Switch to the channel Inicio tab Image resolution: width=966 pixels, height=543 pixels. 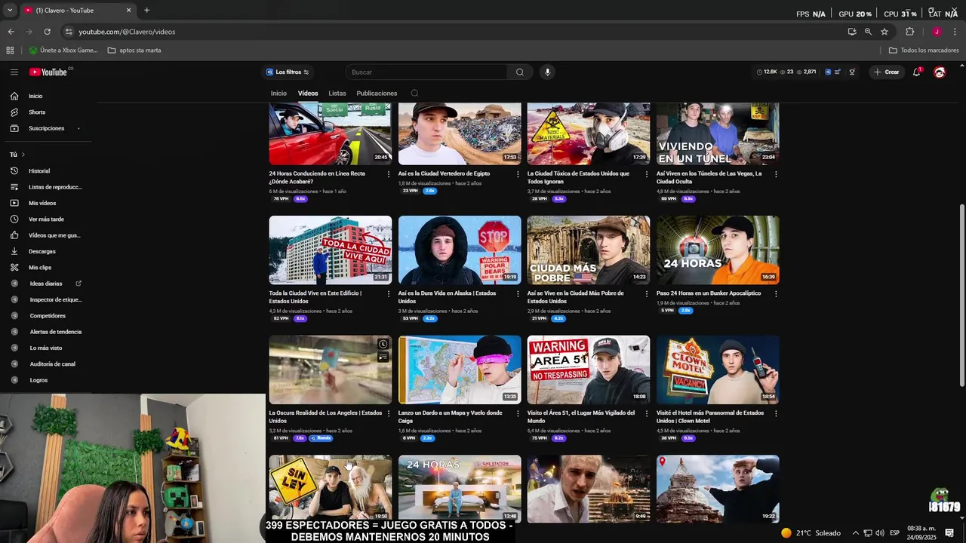point(278,94)
